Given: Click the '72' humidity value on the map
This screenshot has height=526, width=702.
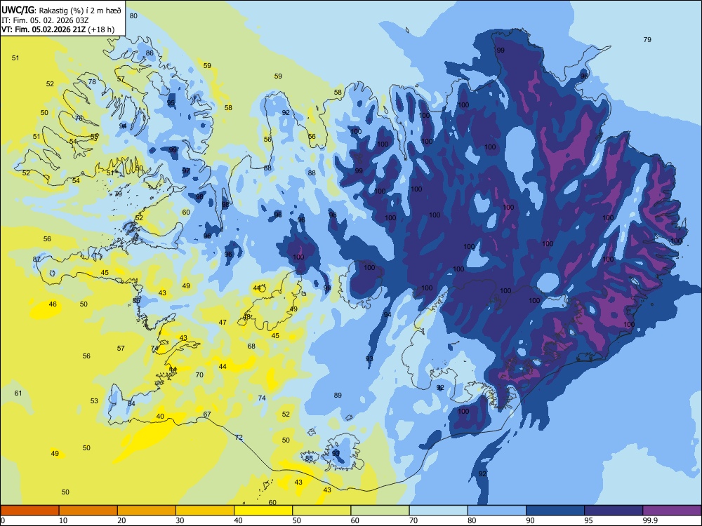Looking at the screenshot, I should pos(239,437).
